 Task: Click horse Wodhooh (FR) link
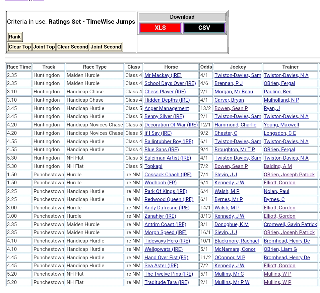tap(160, 183)
